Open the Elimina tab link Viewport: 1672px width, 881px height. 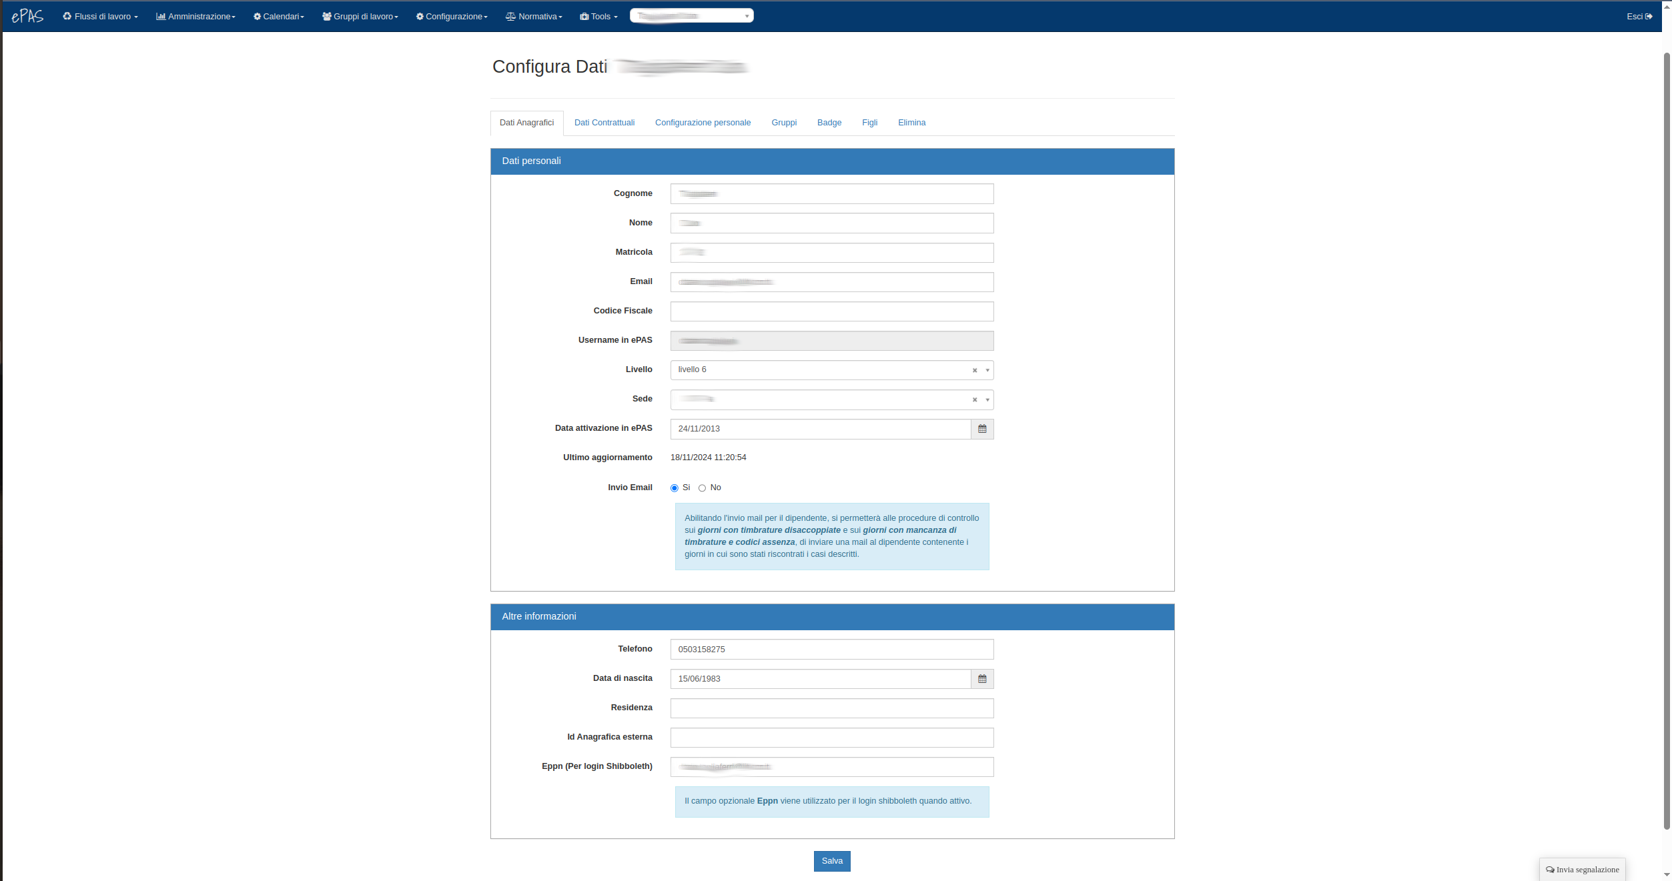click(911, 123)
